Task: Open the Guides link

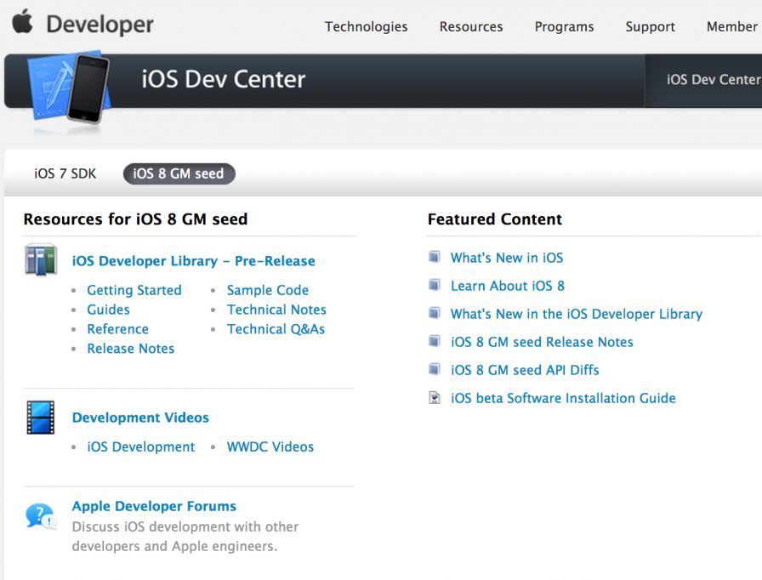Action: point(108,310)
